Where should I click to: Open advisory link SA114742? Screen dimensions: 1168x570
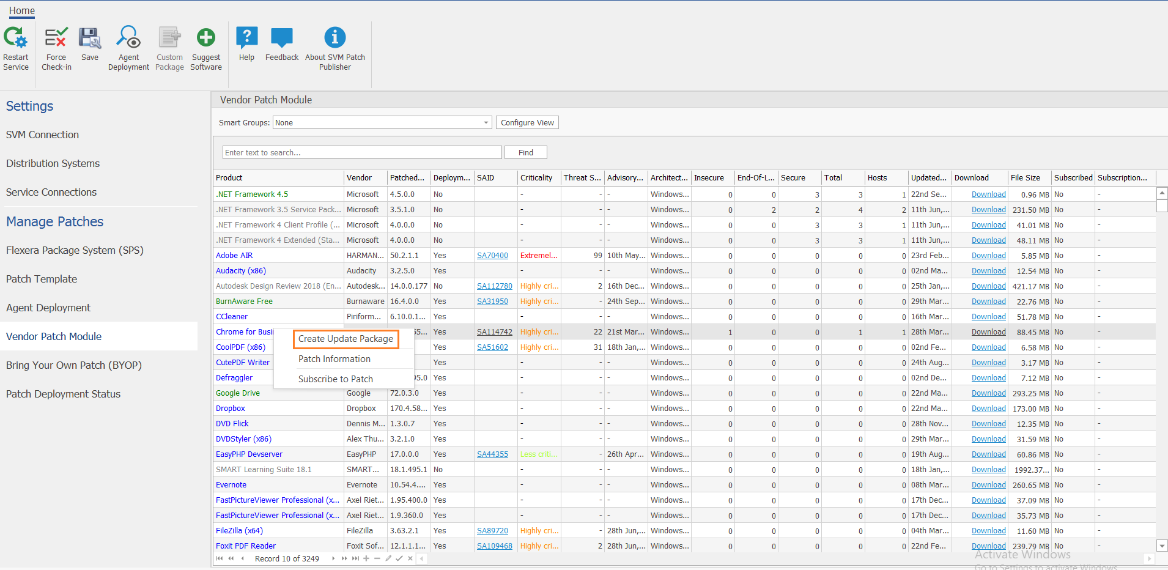495,332
